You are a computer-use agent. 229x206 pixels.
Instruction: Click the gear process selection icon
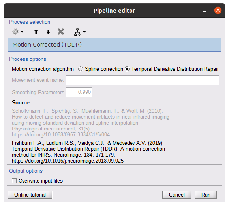pos(15,32)
